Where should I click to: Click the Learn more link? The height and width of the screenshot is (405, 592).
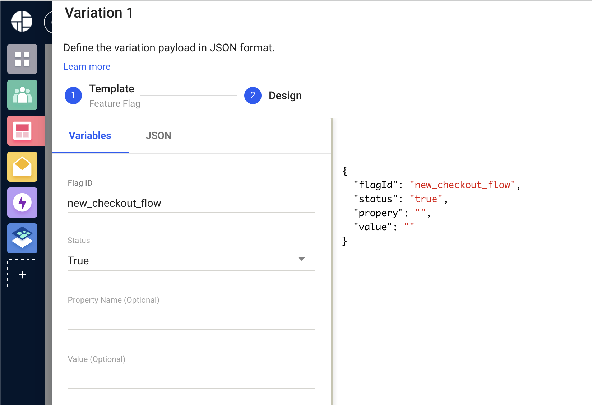pos(87,67)
